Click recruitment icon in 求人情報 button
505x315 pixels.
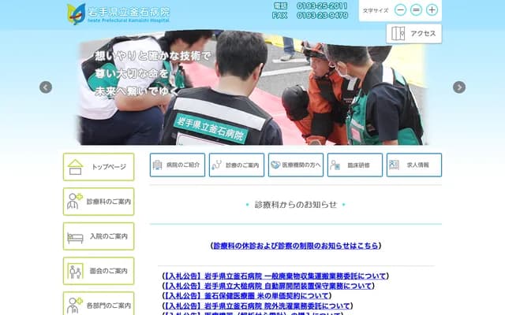tap(394, 165)
